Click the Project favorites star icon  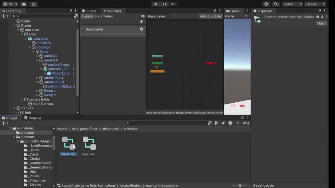[x=237, y=123]
